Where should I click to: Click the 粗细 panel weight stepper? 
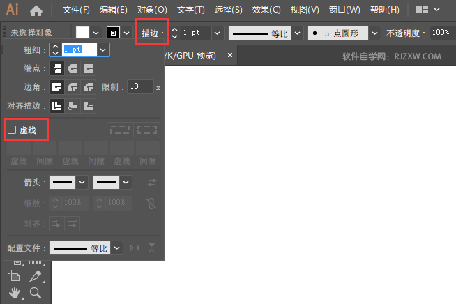coord(55,50)
